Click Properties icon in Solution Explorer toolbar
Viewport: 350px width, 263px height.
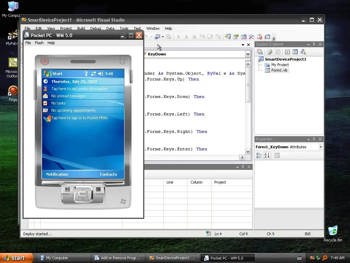coord(260,52)
